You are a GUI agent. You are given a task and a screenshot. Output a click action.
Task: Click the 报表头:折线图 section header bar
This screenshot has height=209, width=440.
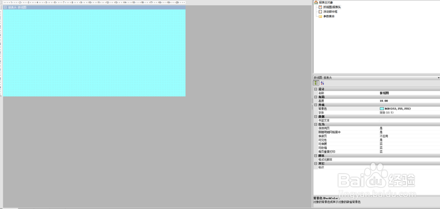click(x=94, y=7)
